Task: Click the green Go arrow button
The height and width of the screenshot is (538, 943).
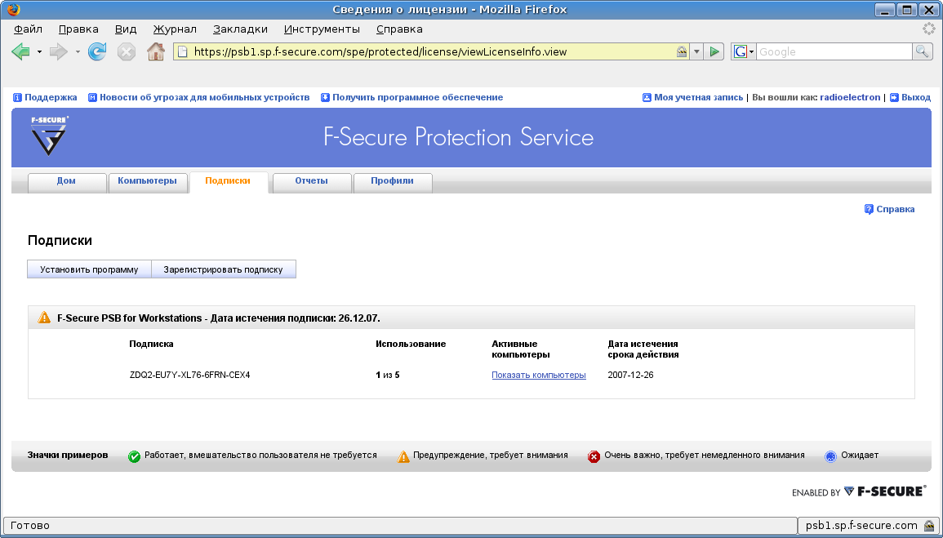Action: [714, 51]
